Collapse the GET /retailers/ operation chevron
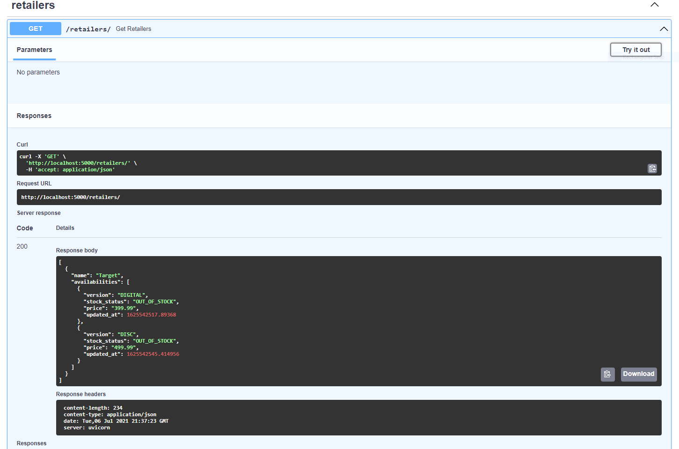Screen dimensions: 679x449 tap(664, 29)
